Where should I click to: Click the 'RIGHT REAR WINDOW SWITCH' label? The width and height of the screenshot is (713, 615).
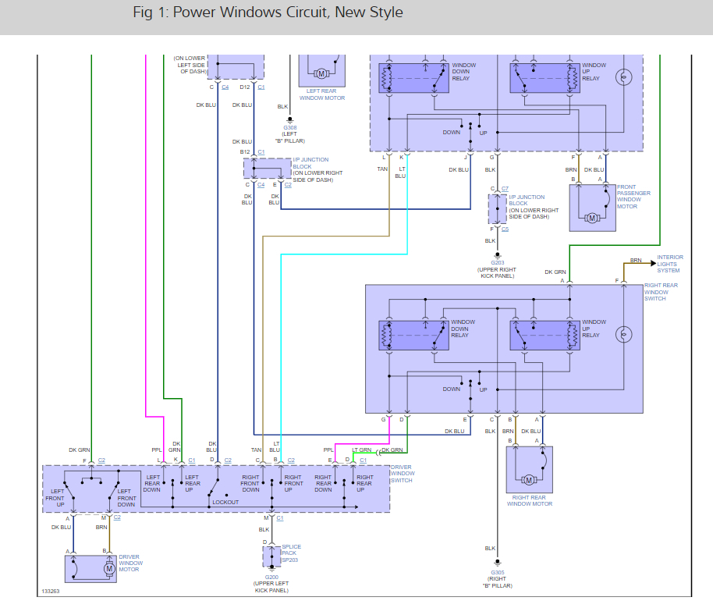[x=661, y=292]
